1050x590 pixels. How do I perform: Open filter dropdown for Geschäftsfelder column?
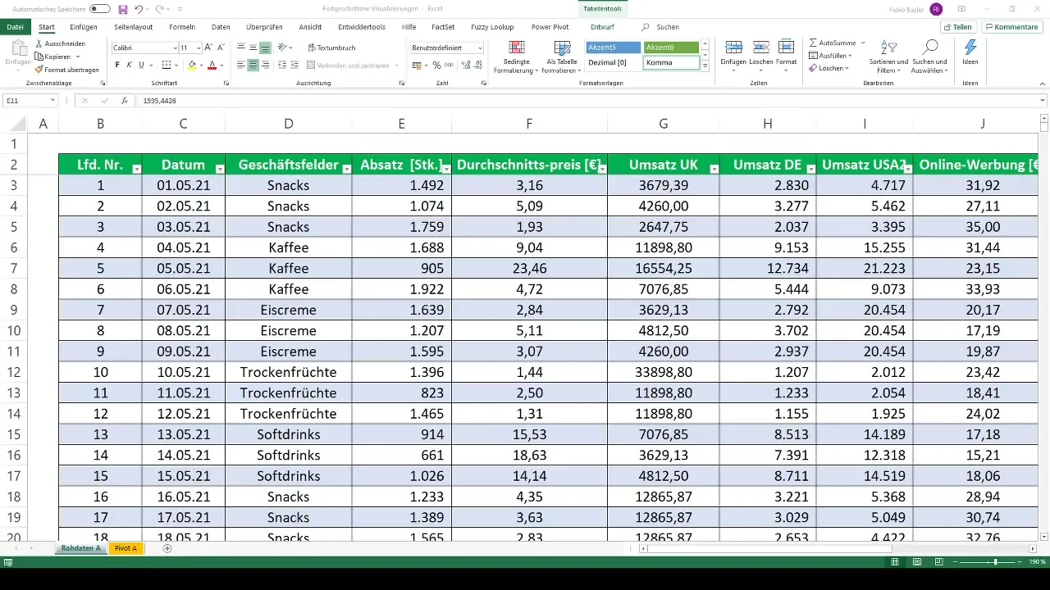pos(347,167)
